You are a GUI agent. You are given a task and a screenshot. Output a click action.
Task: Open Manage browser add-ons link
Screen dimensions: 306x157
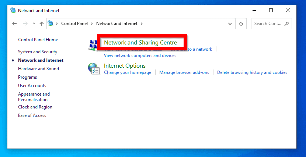click(184, 72)
